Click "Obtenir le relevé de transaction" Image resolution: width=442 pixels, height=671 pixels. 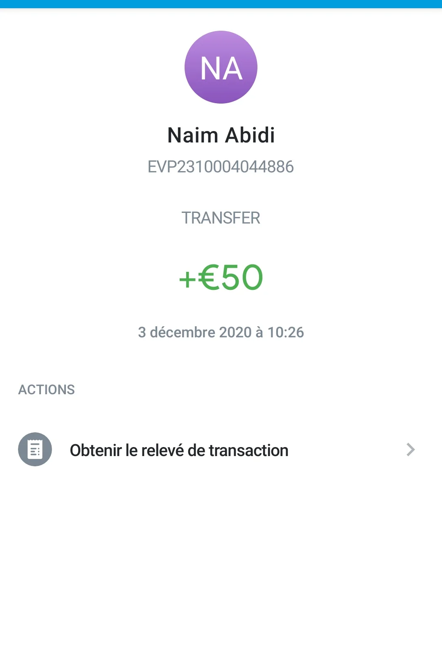pos(179,450)
